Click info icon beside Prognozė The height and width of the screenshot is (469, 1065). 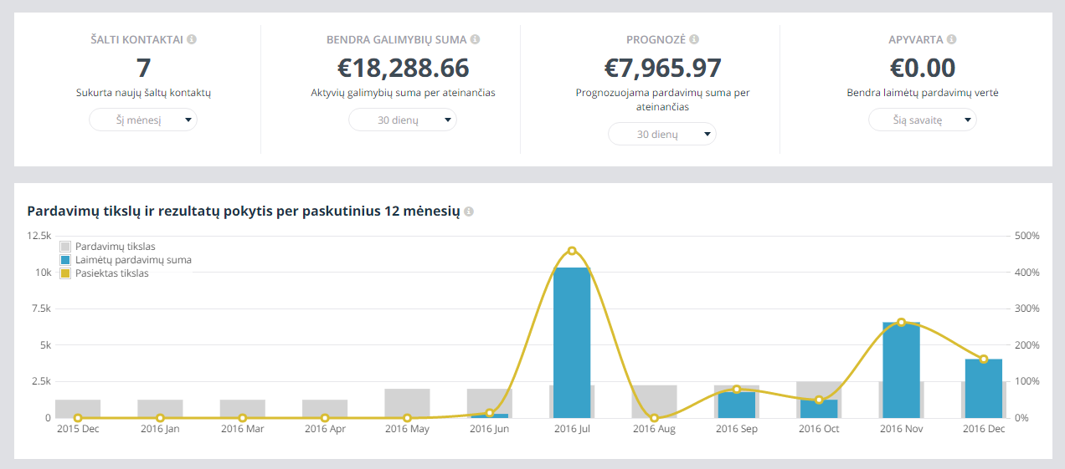[x=694, y=39]
